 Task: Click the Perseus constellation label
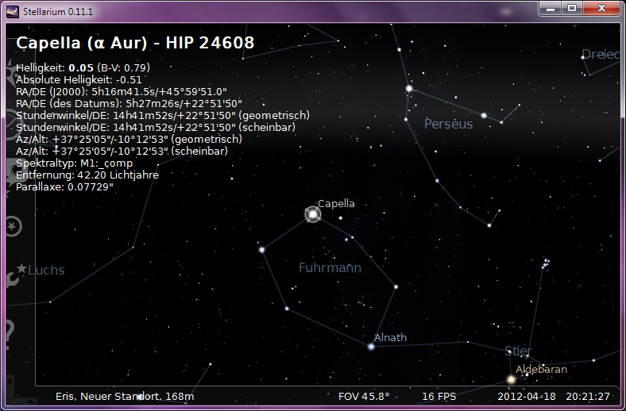448,124
